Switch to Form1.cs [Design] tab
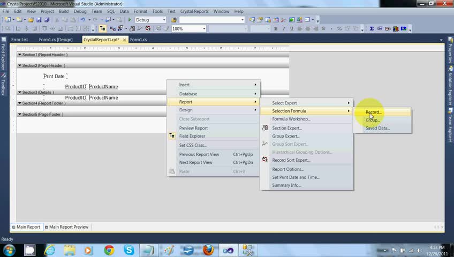 56,40
